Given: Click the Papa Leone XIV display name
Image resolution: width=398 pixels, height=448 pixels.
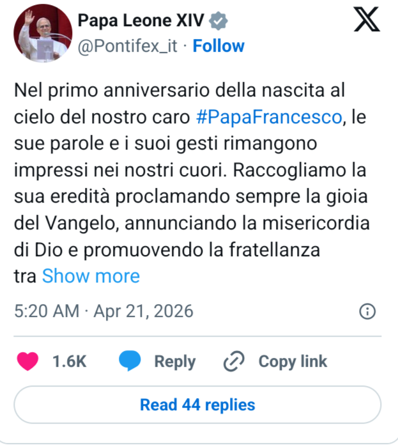Looking at the screenshot, I should [x=141, y=20].
